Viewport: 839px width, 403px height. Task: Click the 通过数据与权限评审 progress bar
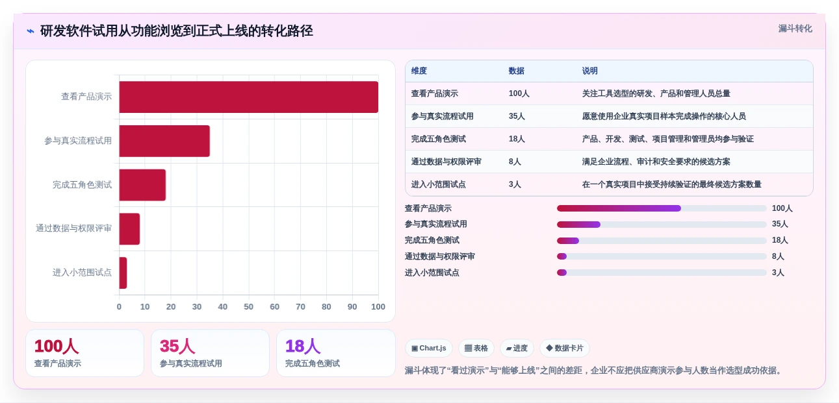coord(662,256)
